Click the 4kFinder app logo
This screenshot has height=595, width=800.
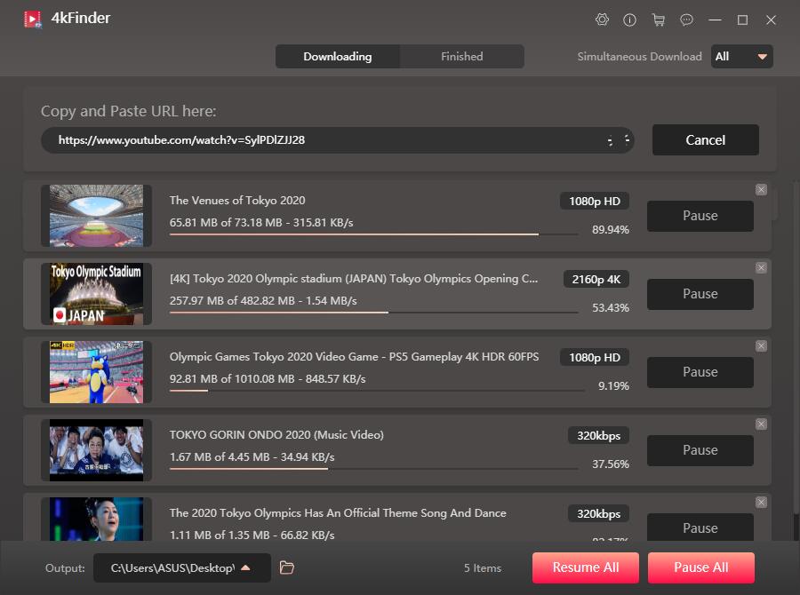(x=33, y=19)
